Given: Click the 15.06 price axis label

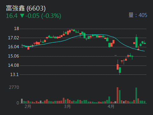Looking at the screenshot, I should [13, 56].
